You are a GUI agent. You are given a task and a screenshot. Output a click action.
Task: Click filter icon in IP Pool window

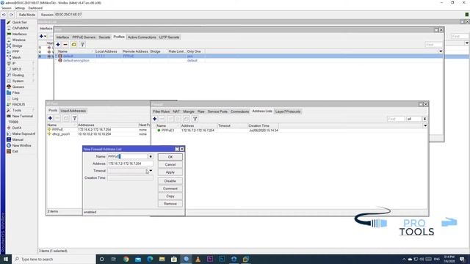tap(74, 118)
